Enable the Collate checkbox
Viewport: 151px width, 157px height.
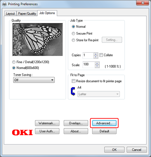[x=101, y=55]
